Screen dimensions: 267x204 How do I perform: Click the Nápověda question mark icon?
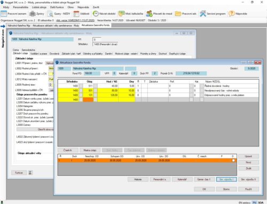coord(231,14)
